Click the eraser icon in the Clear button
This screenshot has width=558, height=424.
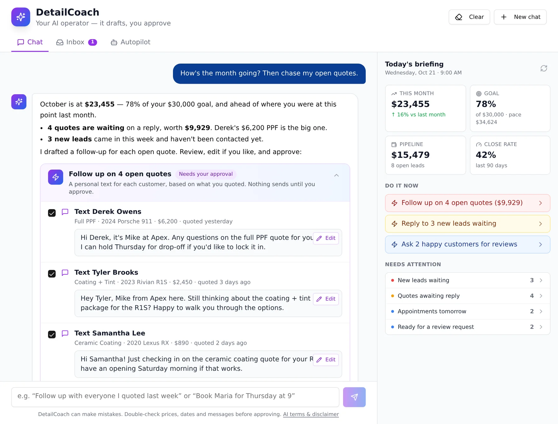[459, 17]
